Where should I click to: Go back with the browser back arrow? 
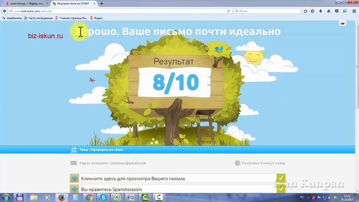(x=5, y=11)
